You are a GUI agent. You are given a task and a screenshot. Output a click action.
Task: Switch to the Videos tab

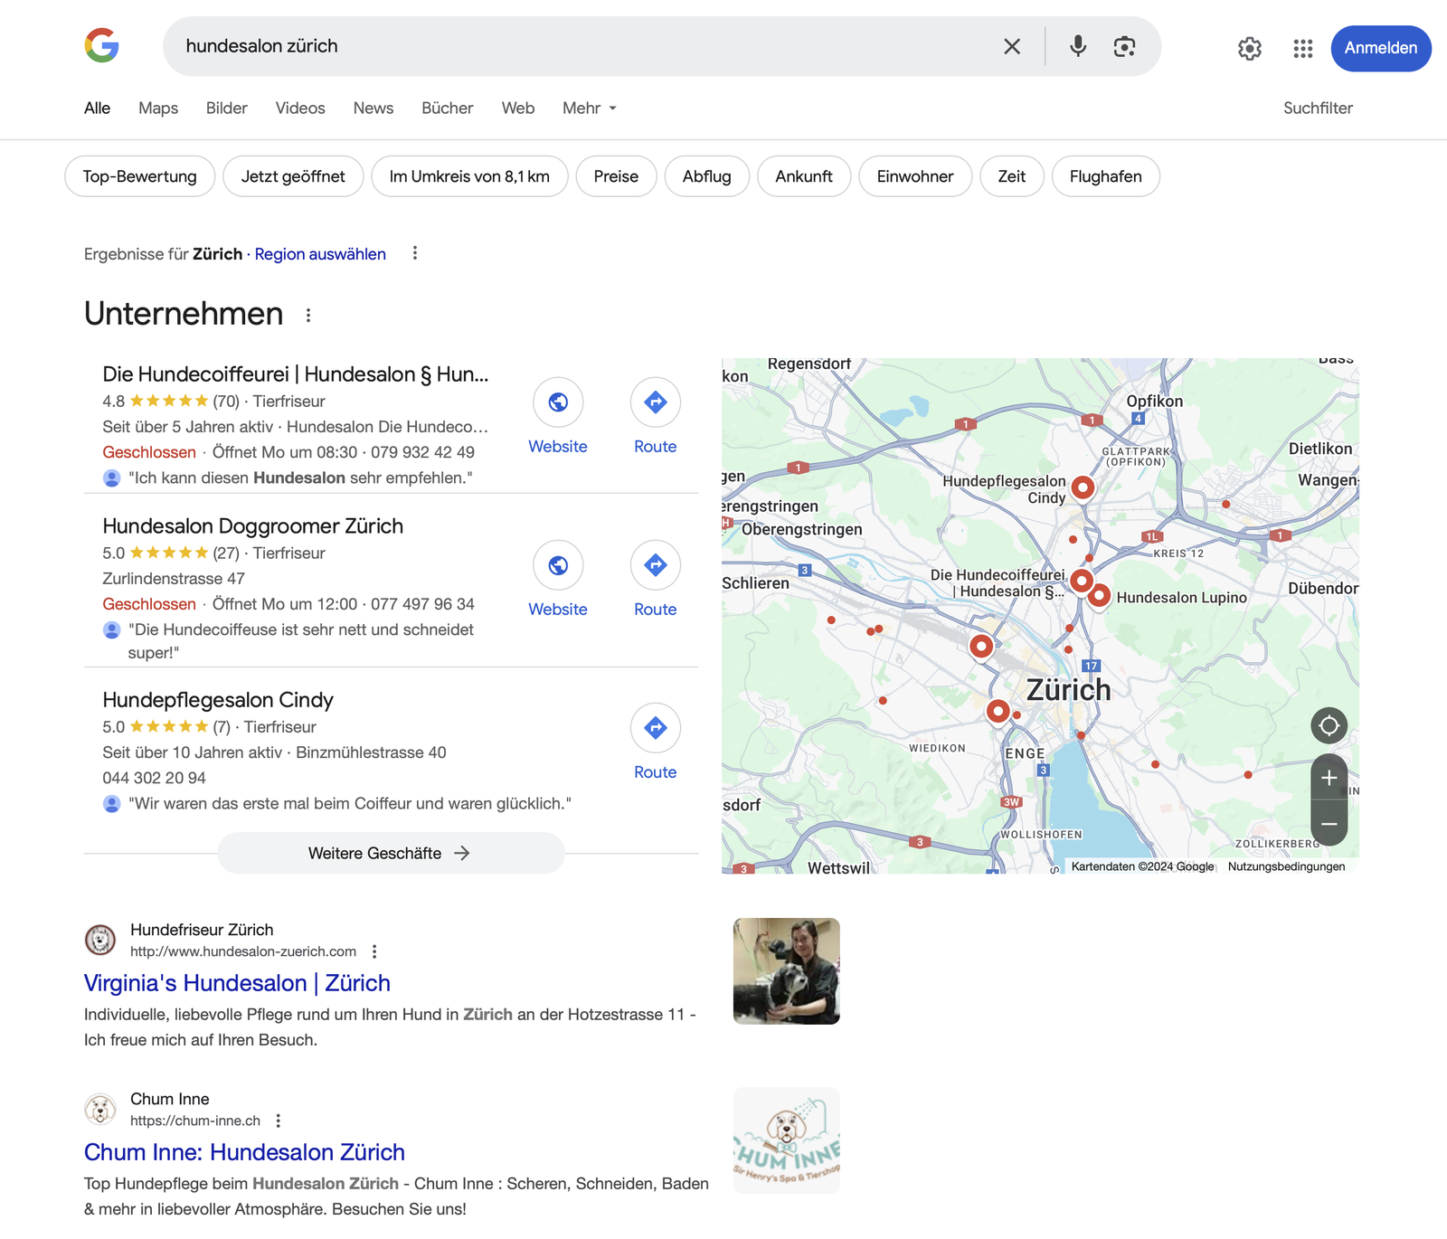pos(300,109)
